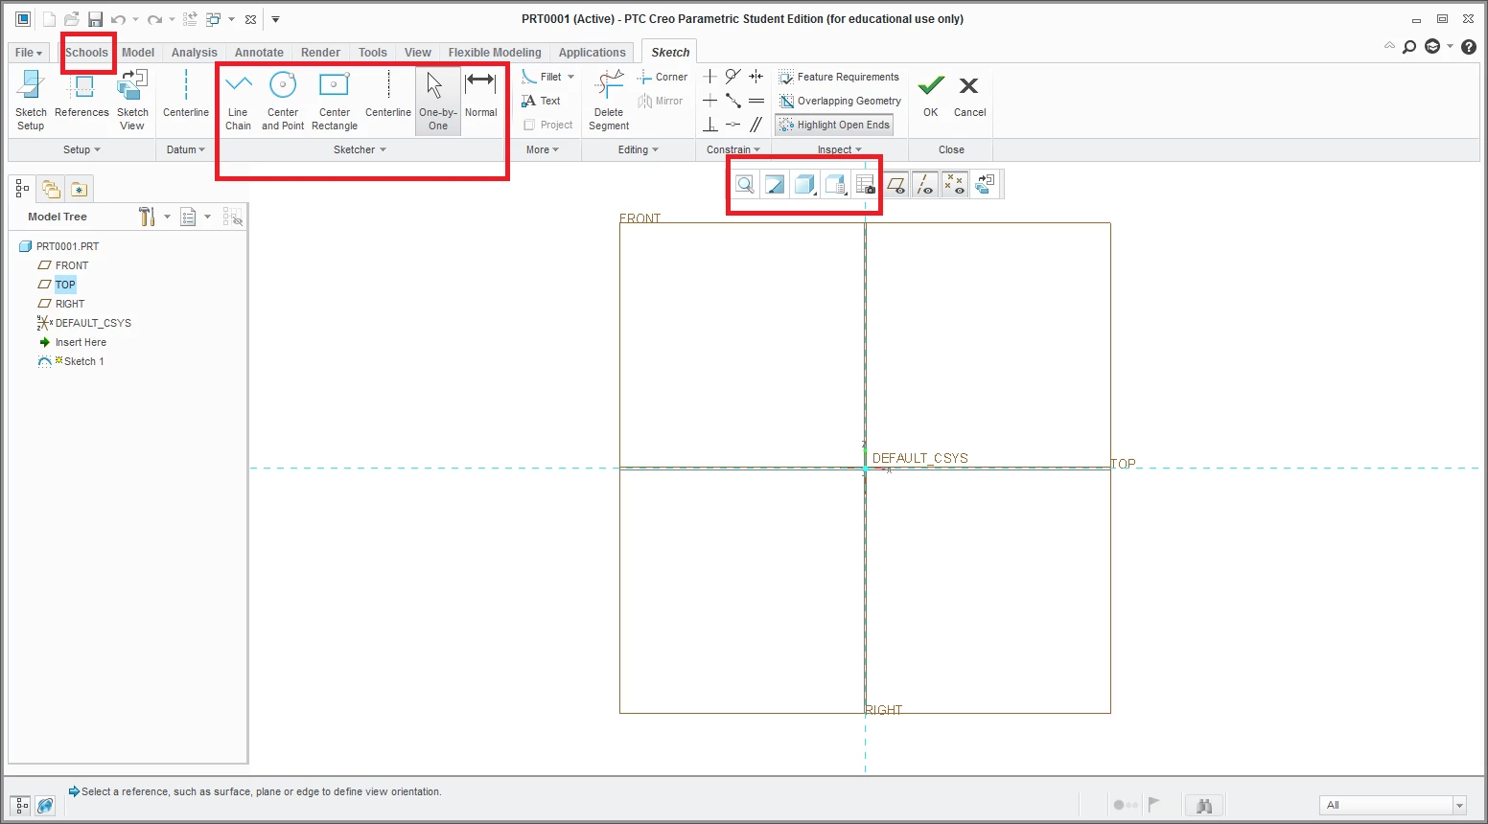The height and width of the screenshot is (824, 1488).
Task: Activate Sketch View in the ribbon
Action: click(x=132, y=100)
